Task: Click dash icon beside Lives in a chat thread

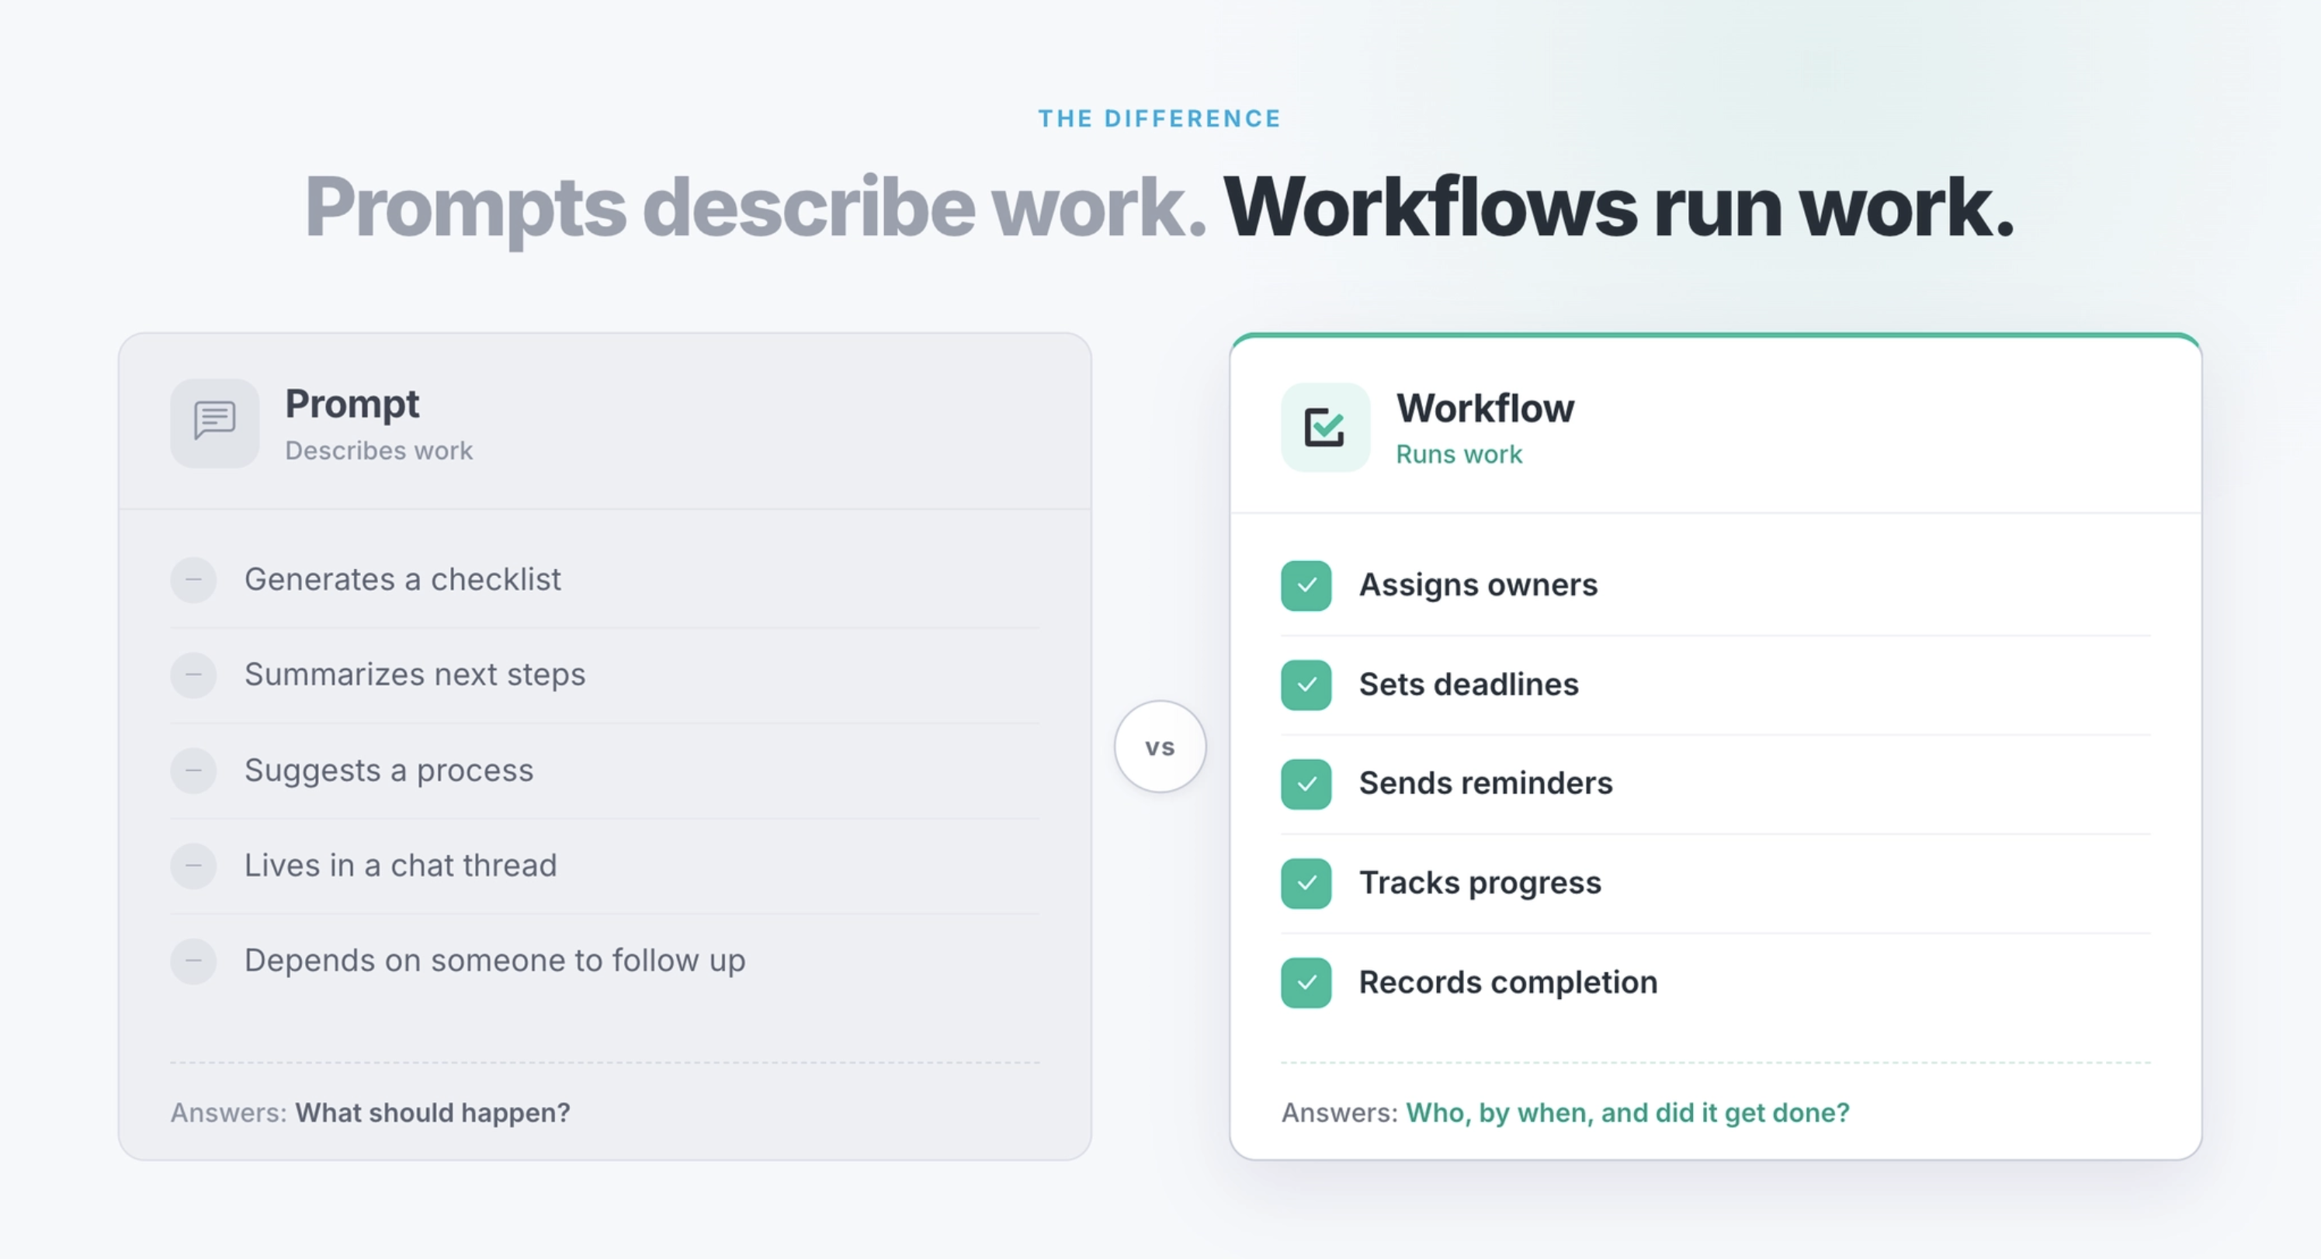Action: (x=194, y=866)
